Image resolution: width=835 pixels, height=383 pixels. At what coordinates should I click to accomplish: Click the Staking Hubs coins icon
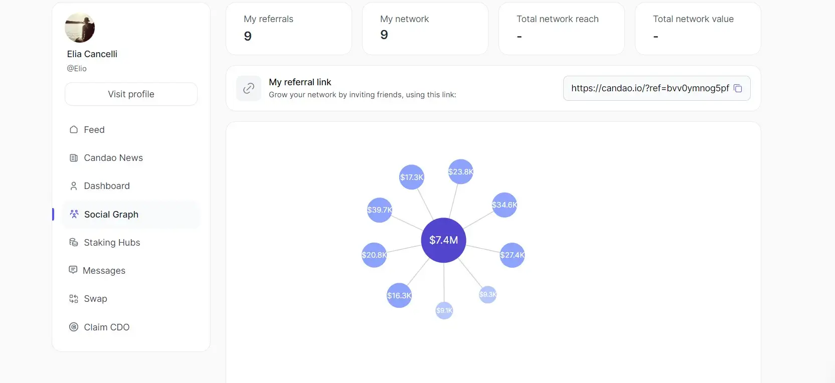74,243
